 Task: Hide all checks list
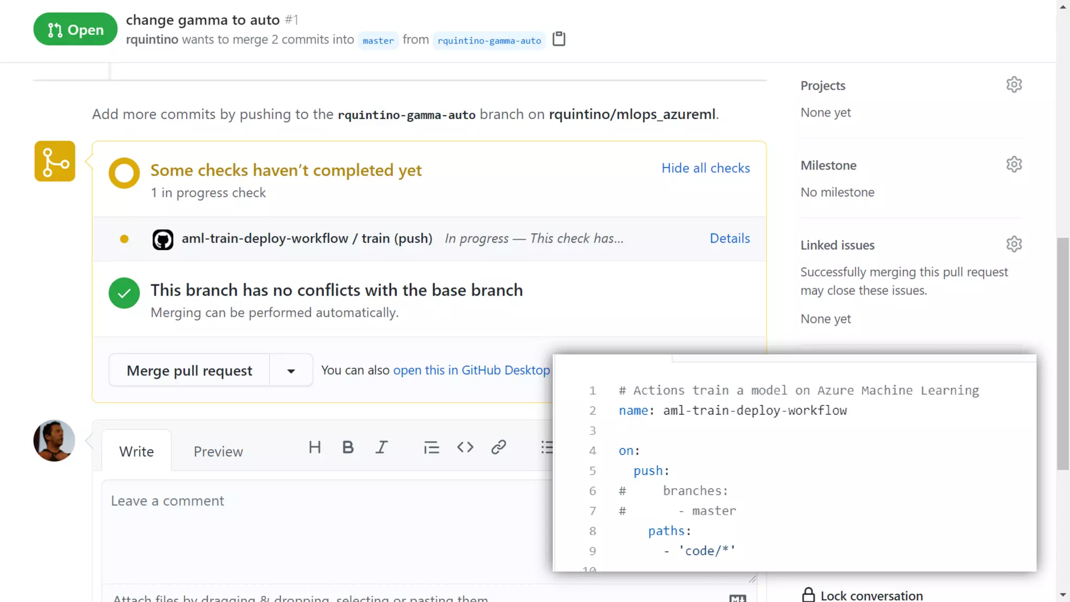[705, 168]
